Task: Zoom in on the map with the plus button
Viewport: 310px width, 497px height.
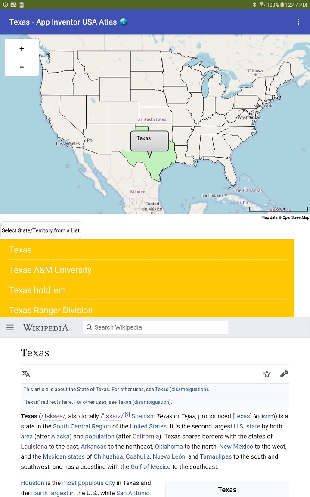Action: click(x=22, y=49)
